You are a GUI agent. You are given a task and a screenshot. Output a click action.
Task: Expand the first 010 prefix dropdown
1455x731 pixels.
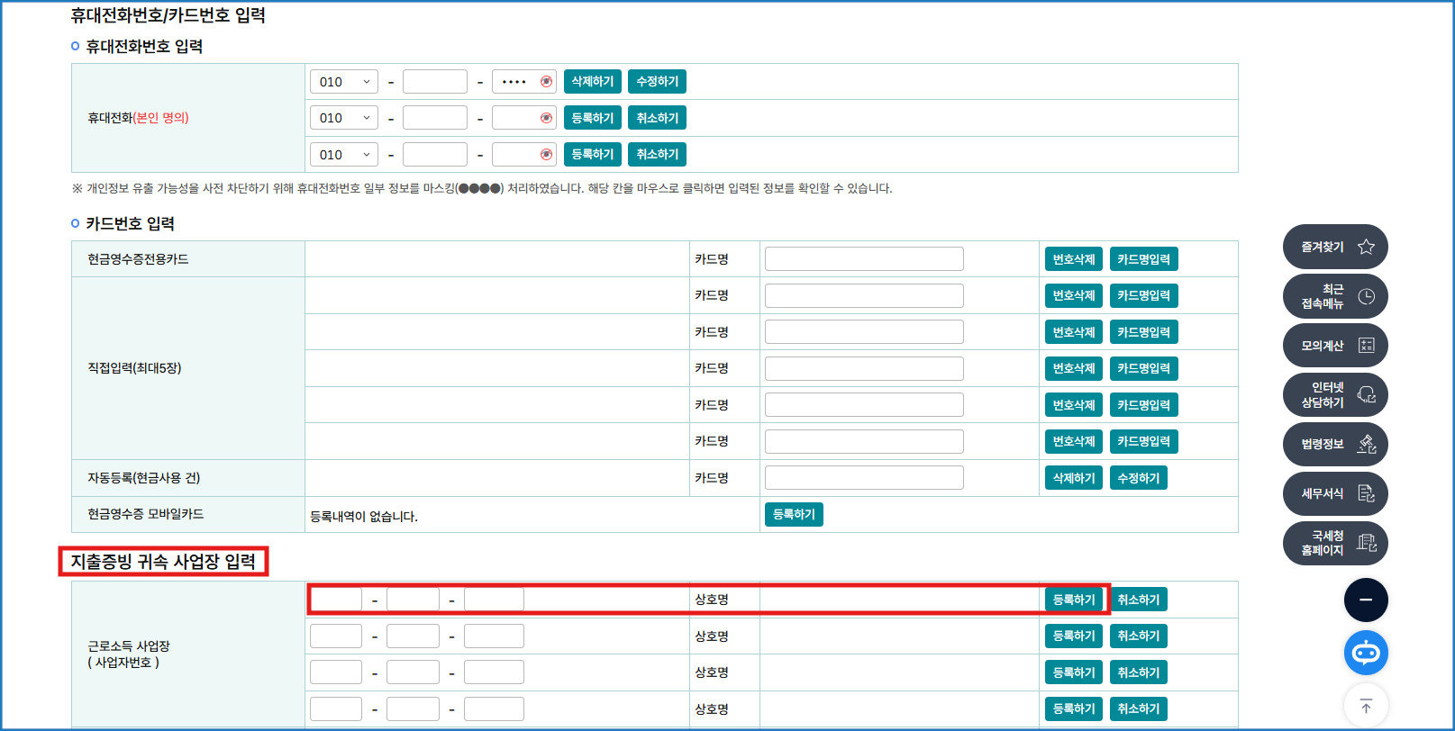tap(344, 82)
